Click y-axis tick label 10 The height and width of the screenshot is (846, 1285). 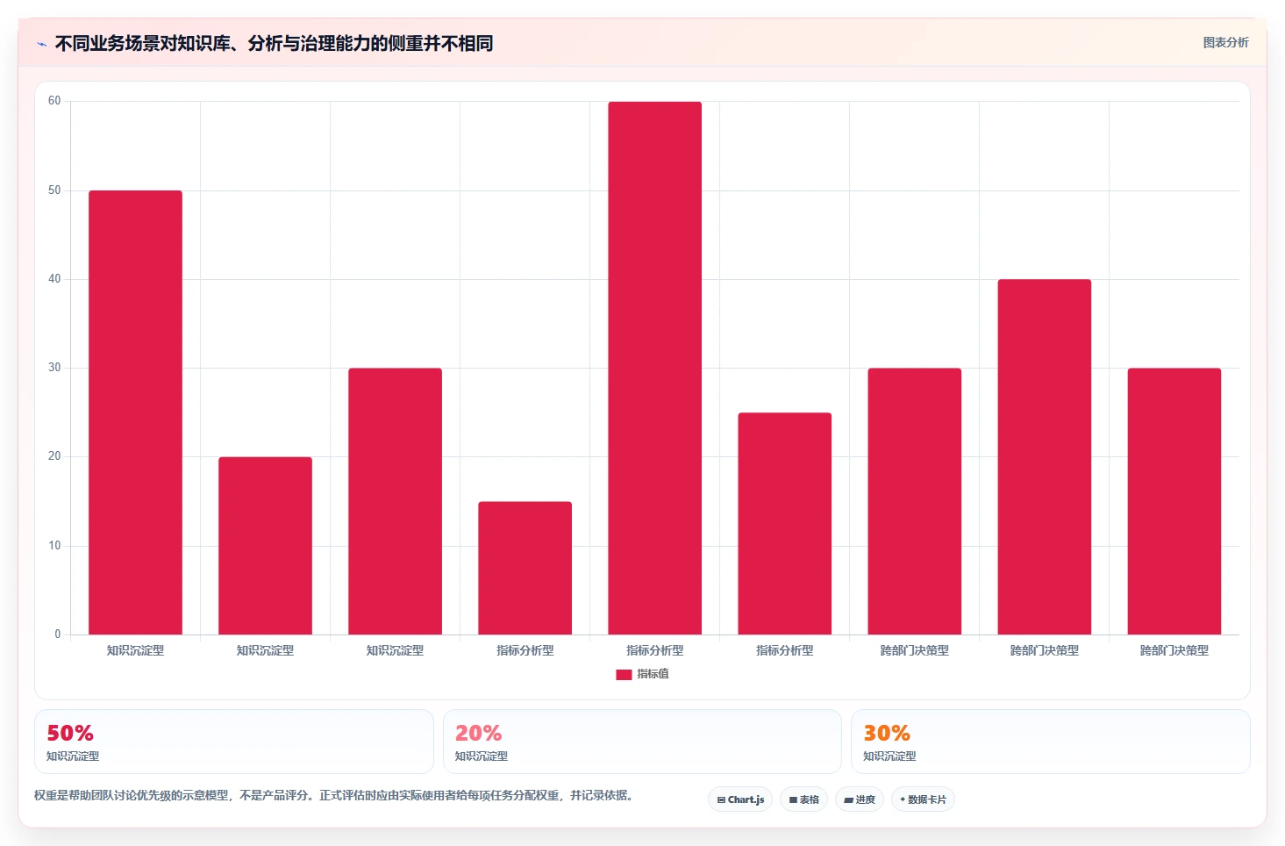(54, 546)
